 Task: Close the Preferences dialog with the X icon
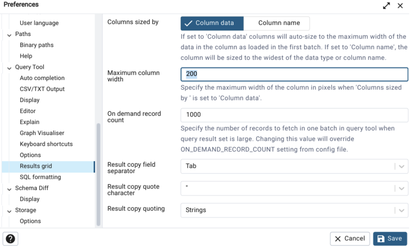click(x=400, y=6)
